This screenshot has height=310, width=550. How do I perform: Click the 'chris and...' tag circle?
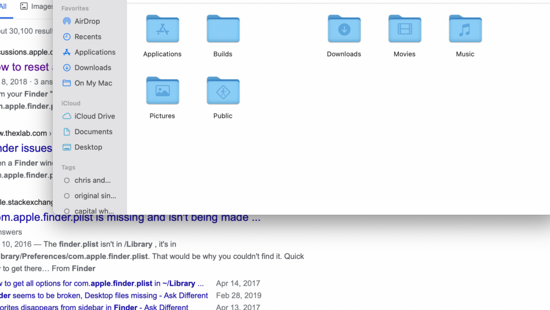[67, 181]
